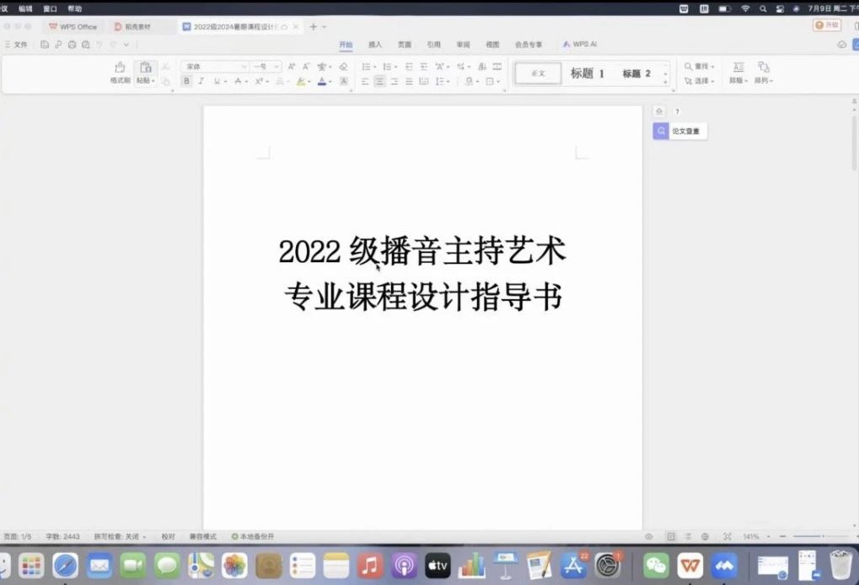Apply the 标题 1 heading style

[587, 74]
